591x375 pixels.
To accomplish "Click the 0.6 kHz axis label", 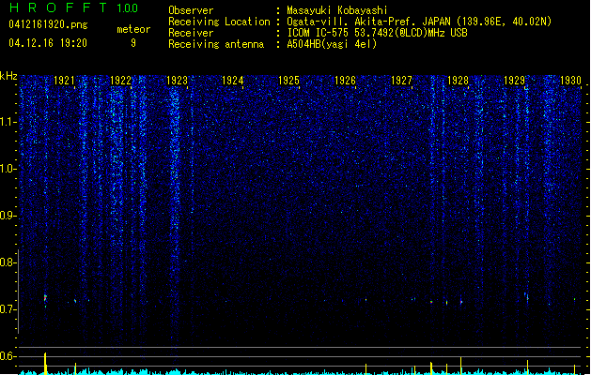I will 8,356.
